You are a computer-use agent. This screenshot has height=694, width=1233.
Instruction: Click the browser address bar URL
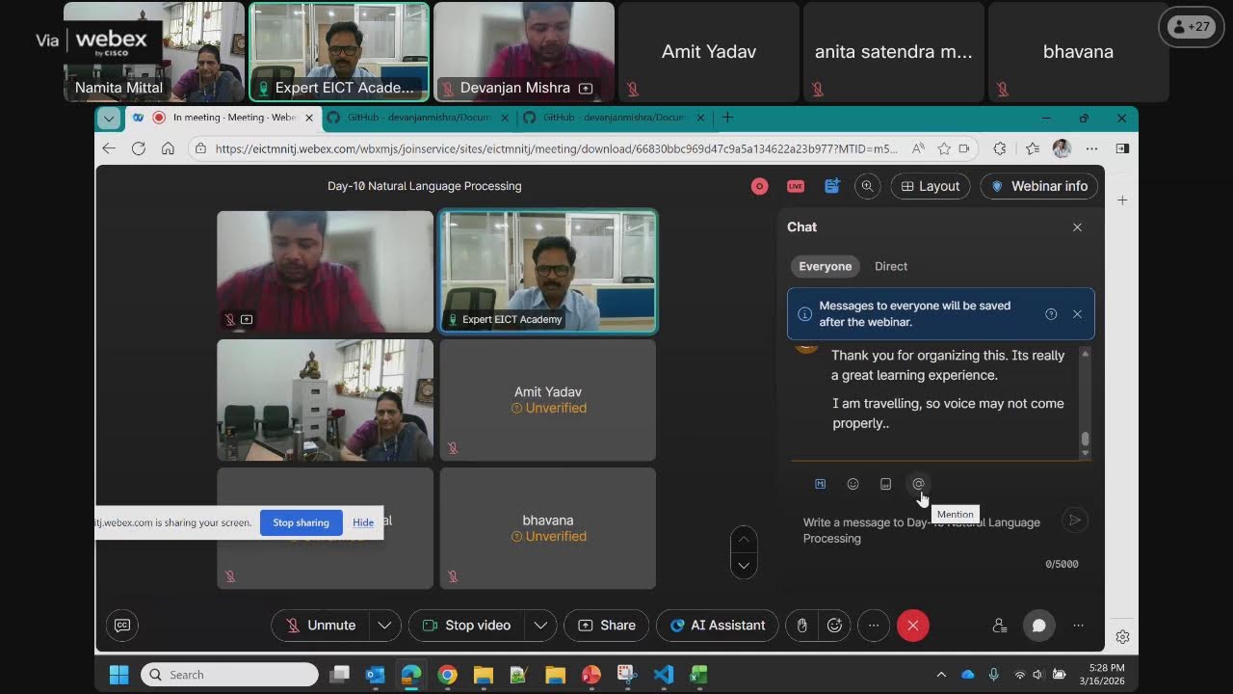[x=556, y=148]
